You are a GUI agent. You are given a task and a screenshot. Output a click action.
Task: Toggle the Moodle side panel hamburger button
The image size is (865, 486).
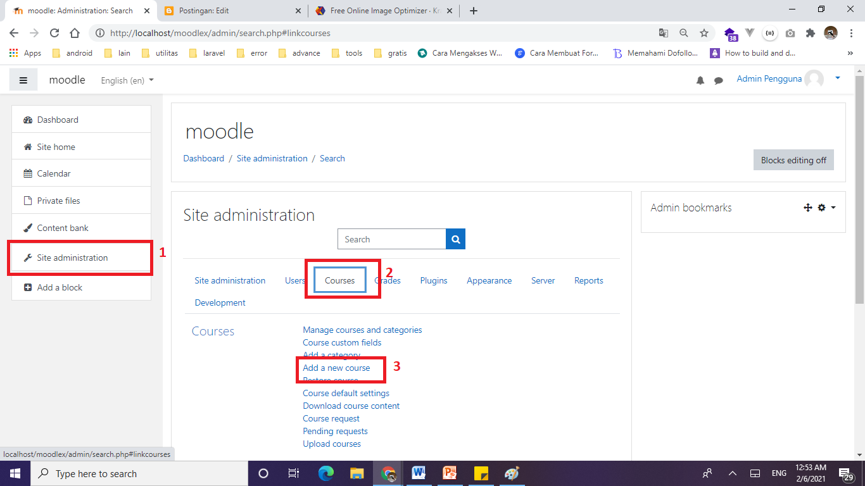(23, 80)
